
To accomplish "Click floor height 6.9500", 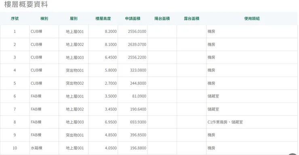I will [x=111, y=122].
